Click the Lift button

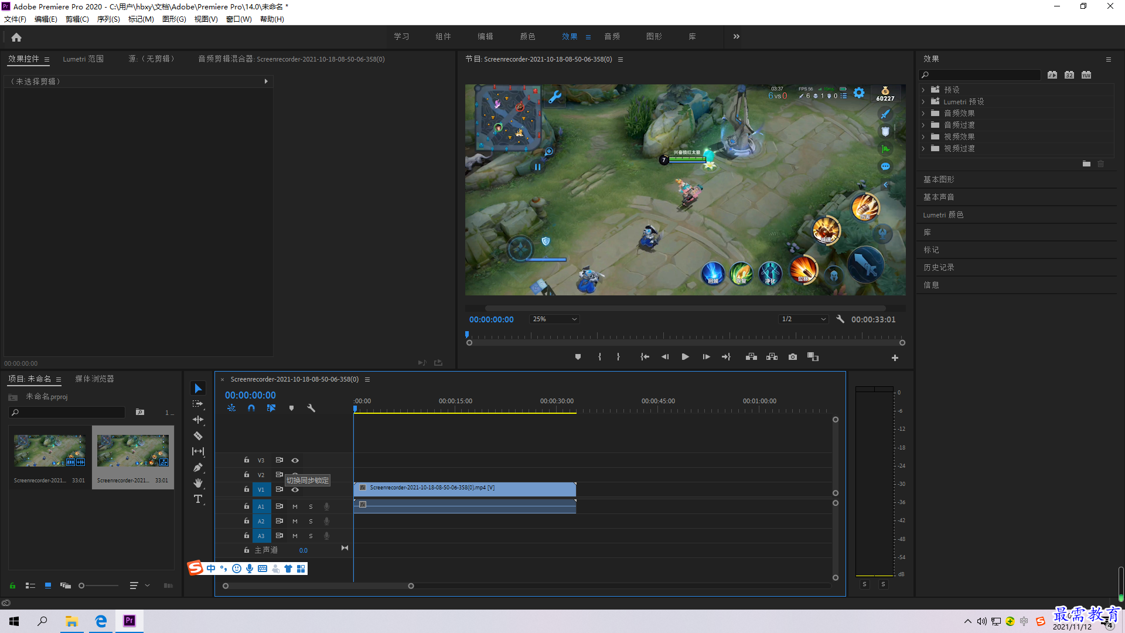(751, 357)
